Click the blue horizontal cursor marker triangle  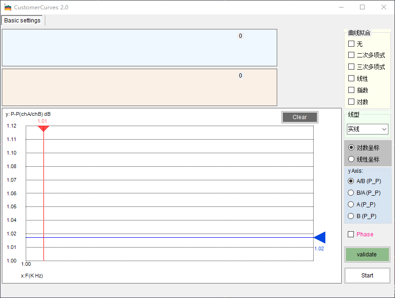[x=320, y=237]
